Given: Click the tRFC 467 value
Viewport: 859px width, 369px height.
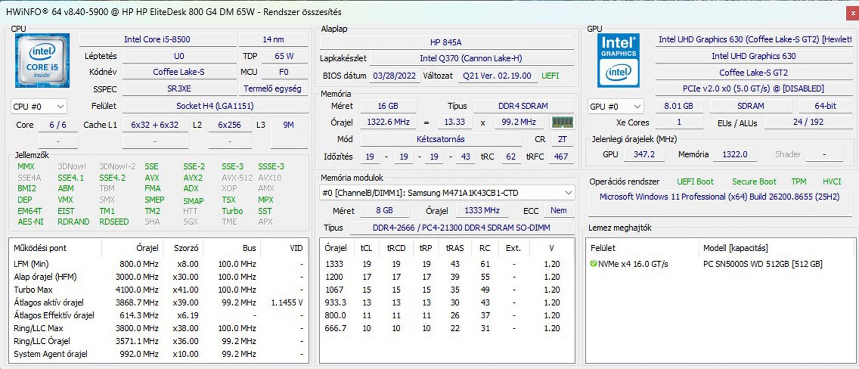Looking at the screenshot, I should [x=561, y=156].
